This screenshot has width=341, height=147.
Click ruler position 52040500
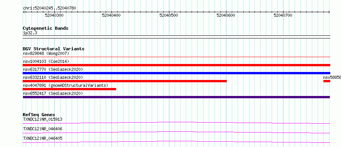169,15
